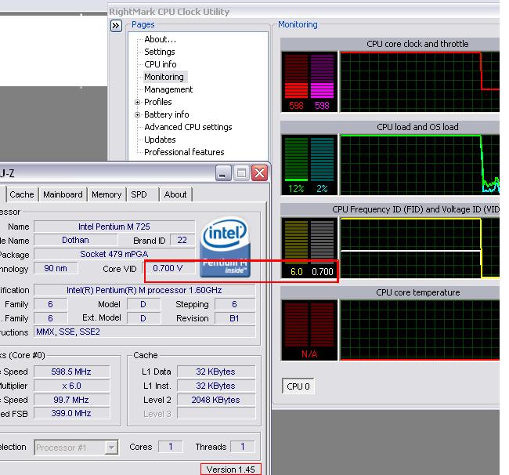Click the Technology value '90 nm'
This screenshot has height=475, width=509.
[56, 268]
